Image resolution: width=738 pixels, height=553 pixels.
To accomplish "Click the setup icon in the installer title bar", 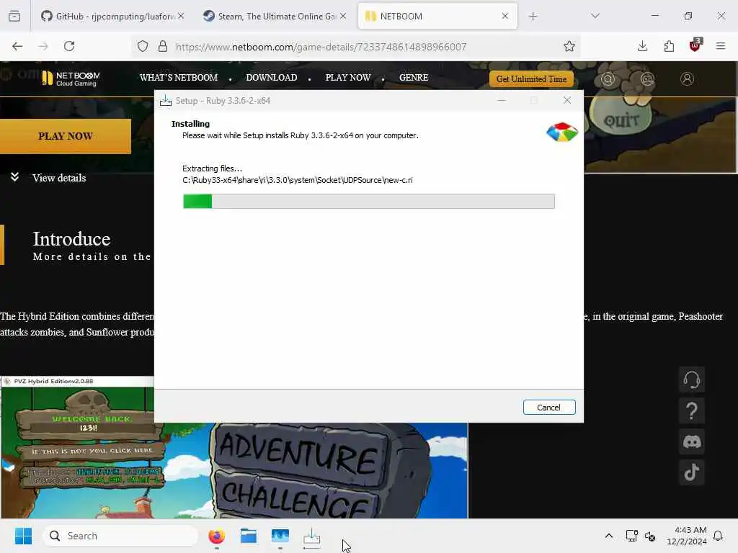I will [x=166, y=101].
